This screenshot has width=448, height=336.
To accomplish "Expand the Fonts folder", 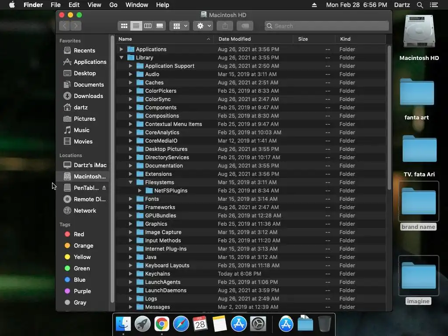I will (x=130, y=199).
